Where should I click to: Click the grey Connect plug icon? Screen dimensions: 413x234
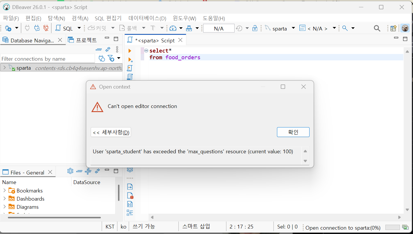27,28
